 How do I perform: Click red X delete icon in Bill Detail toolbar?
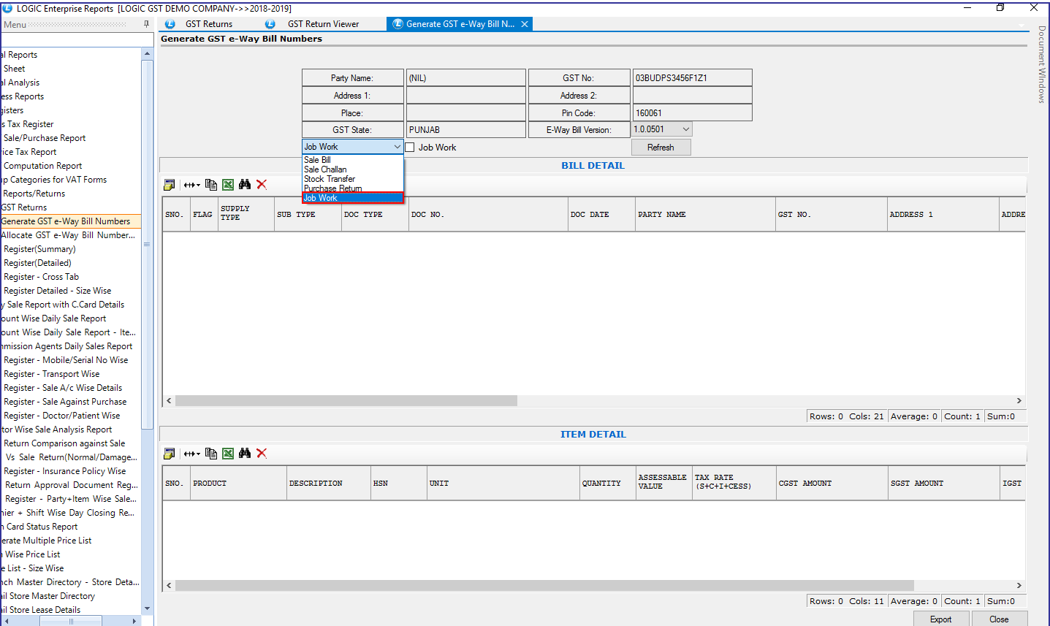click(262, 185)
